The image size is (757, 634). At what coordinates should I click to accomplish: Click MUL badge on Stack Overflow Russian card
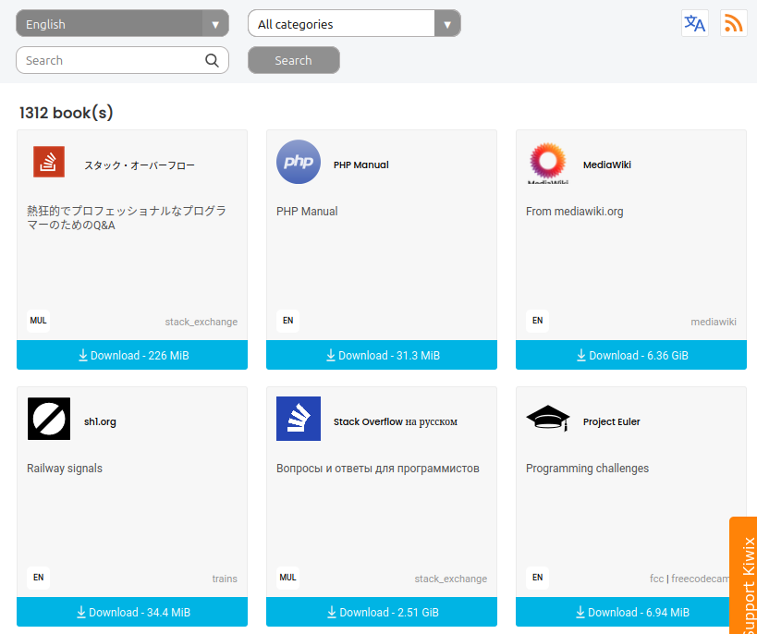click(x=287, y=578)
